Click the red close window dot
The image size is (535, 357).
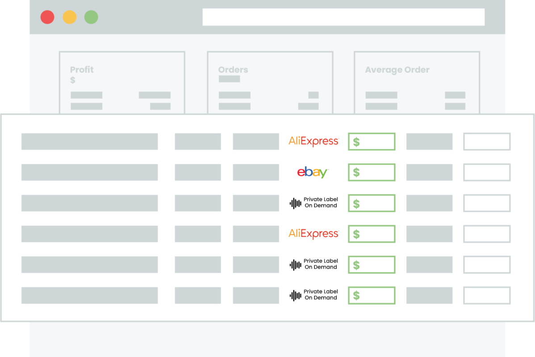click(47, 17)
